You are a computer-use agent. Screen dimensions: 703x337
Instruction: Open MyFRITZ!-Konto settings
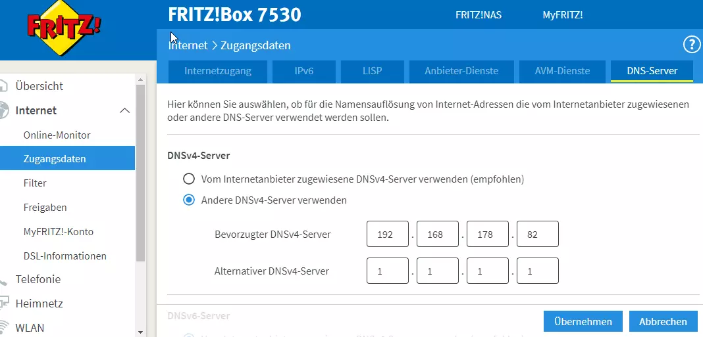tap(59, 232)
